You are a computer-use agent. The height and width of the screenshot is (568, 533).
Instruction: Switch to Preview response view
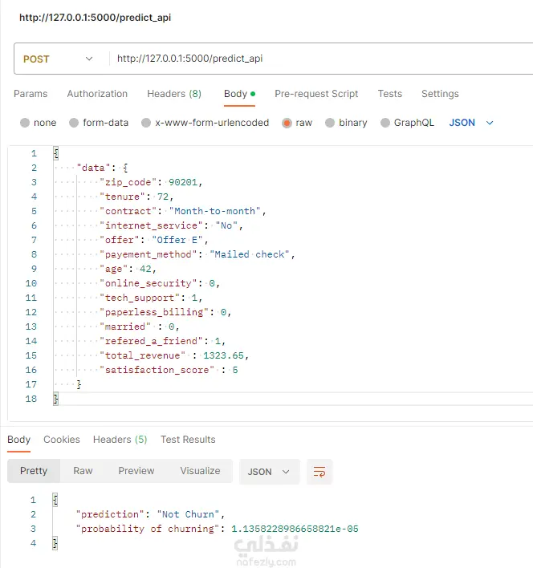[136, 471]
